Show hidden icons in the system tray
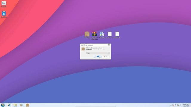191x107 pixels. pos(171,105)
